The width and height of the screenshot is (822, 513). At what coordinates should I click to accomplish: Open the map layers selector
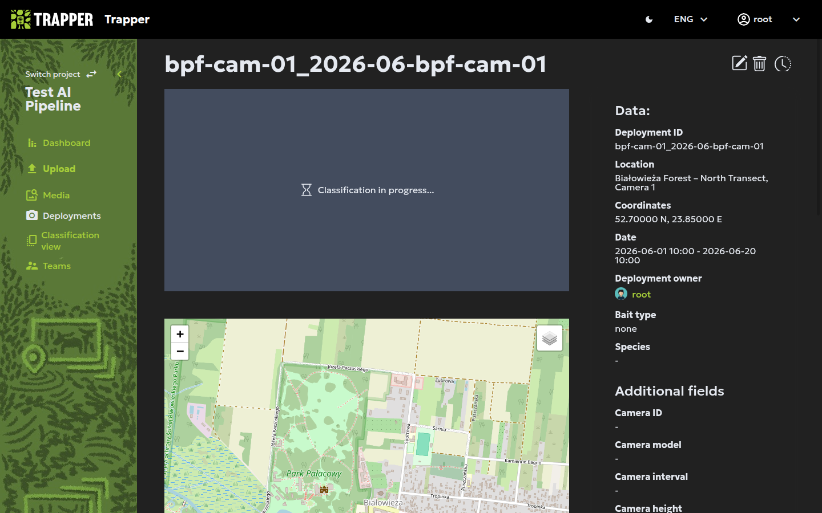pos(550,339)
